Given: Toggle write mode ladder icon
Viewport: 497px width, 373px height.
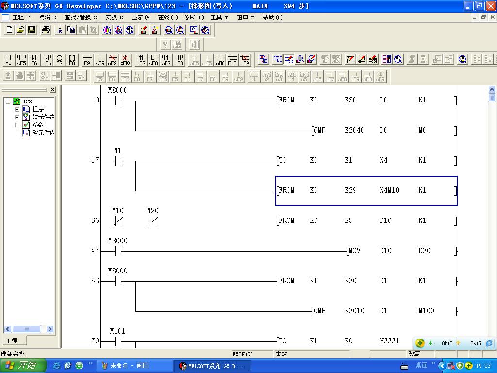Looking at the screenshot, I should click(x=289, y=59).
